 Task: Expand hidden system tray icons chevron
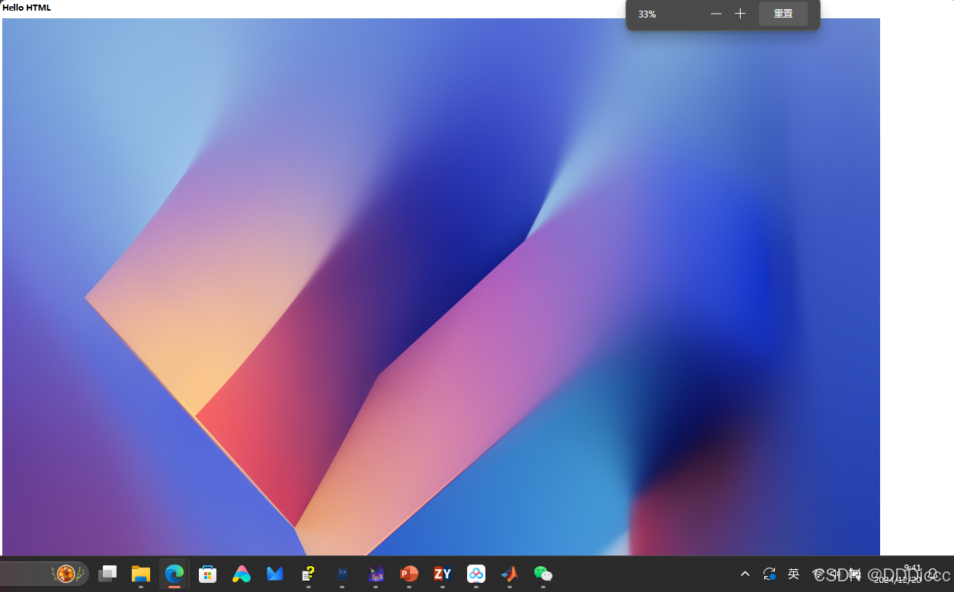745,574
